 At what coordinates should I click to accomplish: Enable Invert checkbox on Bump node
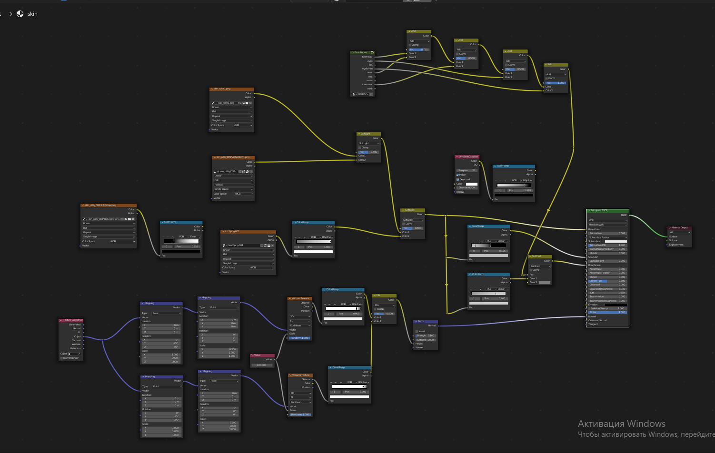(417, 331)
